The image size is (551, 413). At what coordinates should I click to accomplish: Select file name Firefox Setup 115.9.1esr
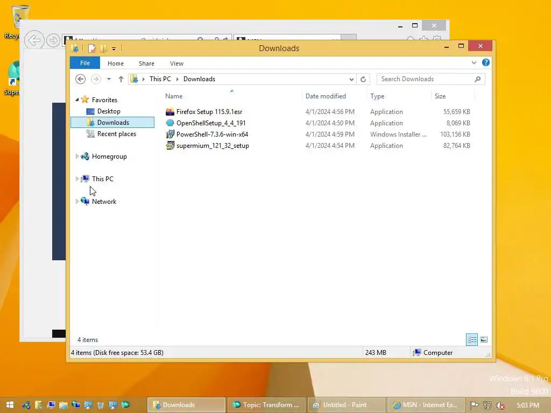(209, 112)
